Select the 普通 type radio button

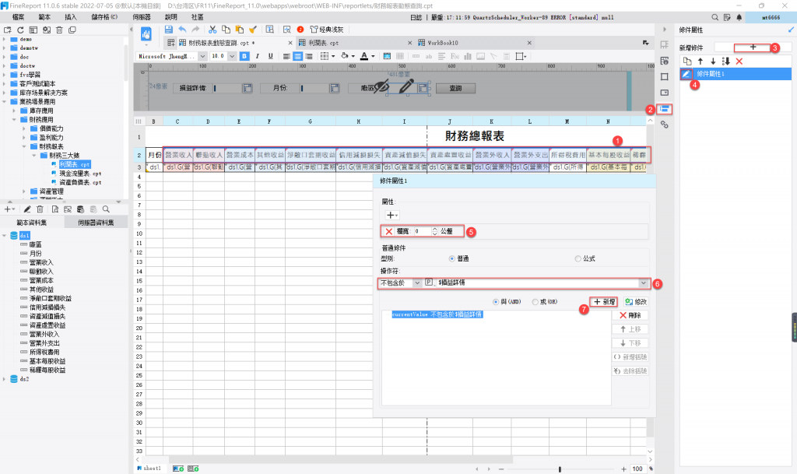pyautogui.click(x=451, y=258)
